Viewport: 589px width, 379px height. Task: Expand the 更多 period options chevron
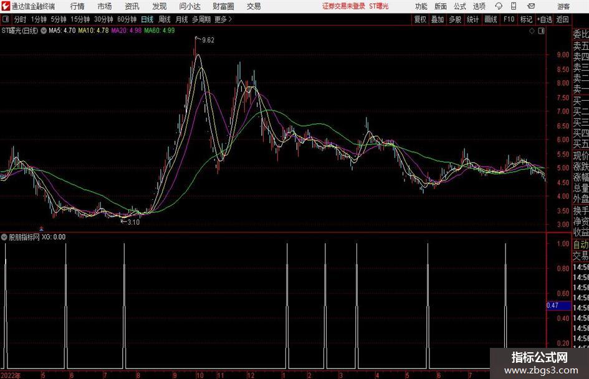(x=230, y=19)
